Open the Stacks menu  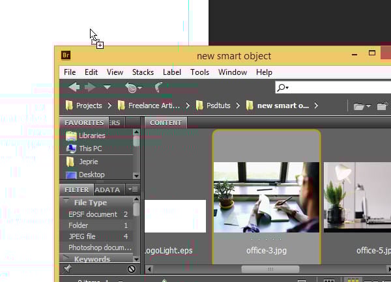click(x=143, y=72)
